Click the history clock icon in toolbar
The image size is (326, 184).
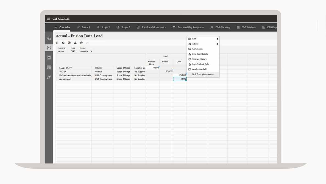81,43
